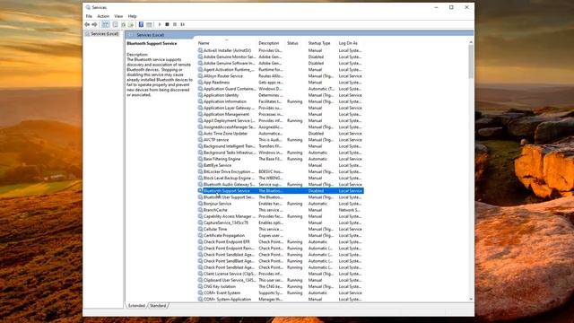Click the gear icon beside AVCTP service
The image size is (574, 323).
coord(200,140)
